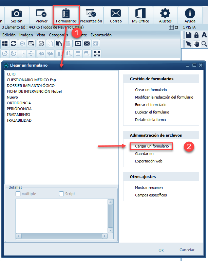The image size is (208, 261).
Task: Click the Cancelar button
Action: click(x=187, y=250)
